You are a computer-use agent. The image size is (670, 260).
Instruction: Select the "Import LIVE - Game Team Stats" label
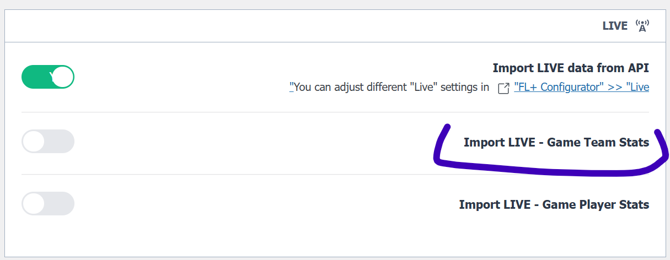[x=556, y=143]
